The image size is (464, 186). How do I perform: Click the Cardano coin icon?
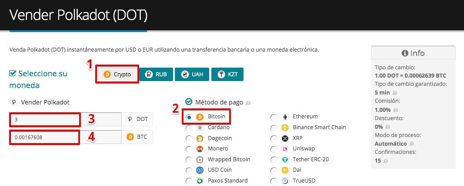[x=200, y=128]
